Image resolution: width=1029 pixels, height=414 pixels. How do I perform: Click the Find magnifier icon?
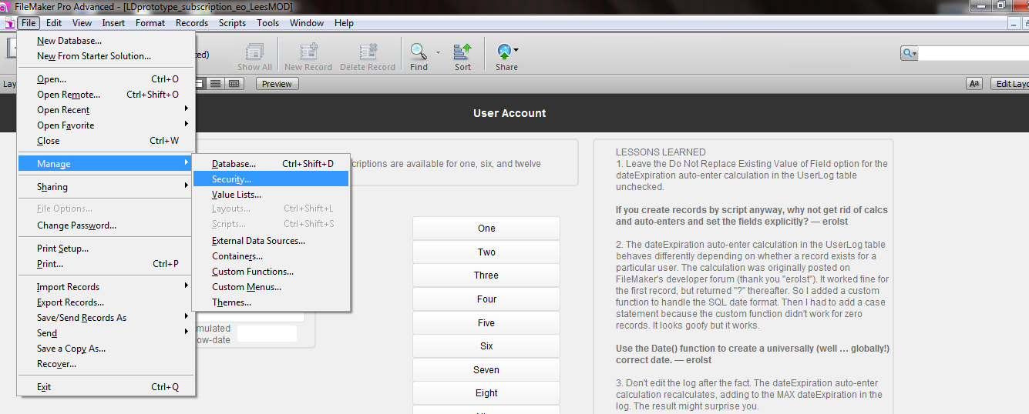(x=419, y=52)
